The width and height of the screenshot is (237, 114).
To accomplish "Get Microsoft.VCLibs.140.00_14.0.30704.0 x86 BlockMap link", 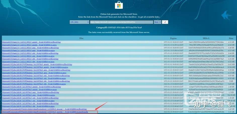I will click(x=30, y=104).
